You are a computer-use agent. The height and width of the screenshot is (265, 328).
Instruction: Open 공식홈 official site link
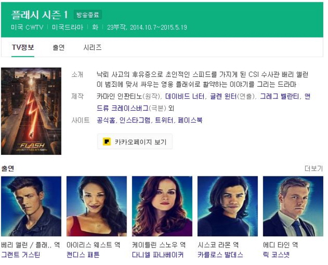click(x=105, y=120)
